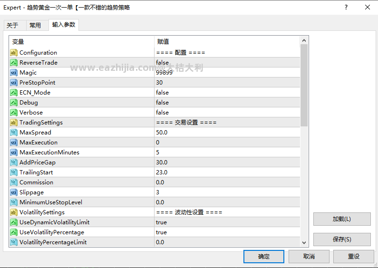Click the TrailingStart value 23.0
378x268 pixels.
(162, 172)
